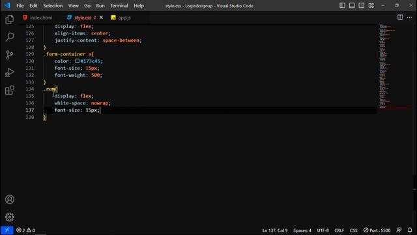The height and width of the screenshot is (235, 417).
Task: Click line number 134 in gutter
Action: pos(30,89)
